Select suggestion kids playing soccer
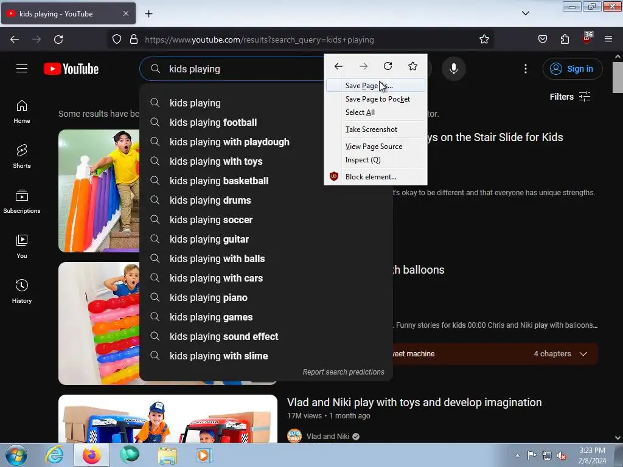This screenshot has height=467, width=623. (x=266, y=220)
